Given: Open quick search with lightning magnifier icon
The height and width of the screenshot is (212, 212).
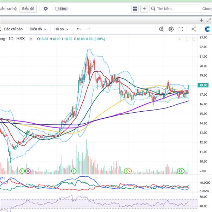Looking at the screenshot, I should click(x=161, y=29).
